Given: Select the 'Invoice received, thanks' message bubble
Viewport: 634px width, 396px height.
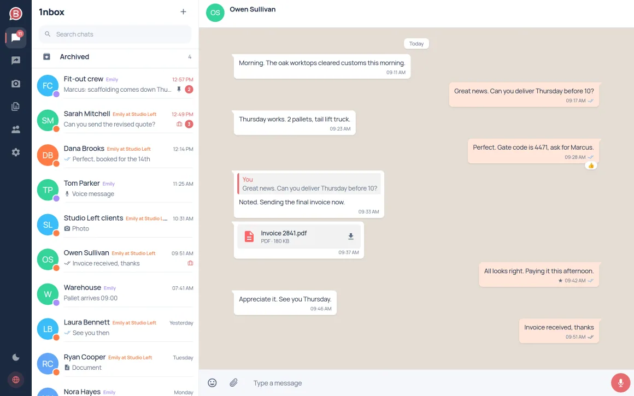Looking at the screenshot, I should [559, 331].
